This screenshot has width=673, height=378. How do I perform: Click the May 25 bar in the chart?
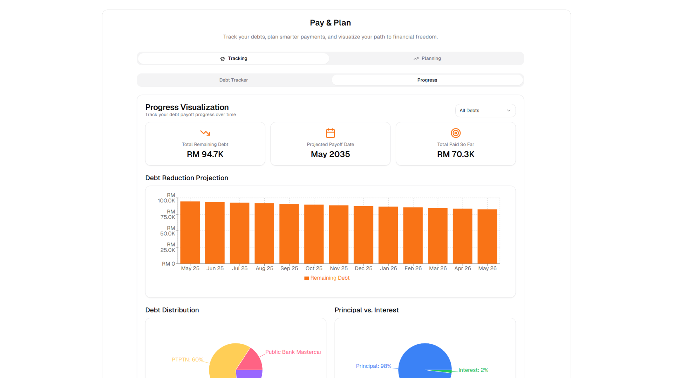point(190,232)
